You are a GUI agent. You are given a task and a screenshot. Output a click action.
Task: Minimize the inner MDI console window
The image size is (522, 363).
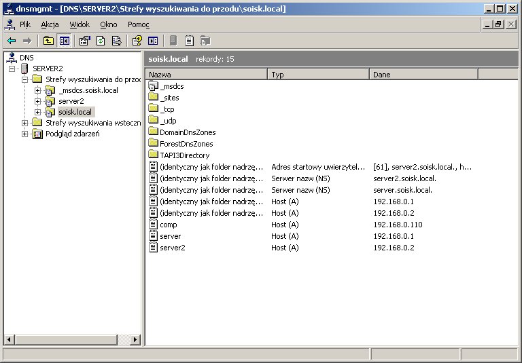(x=487, y=24)
